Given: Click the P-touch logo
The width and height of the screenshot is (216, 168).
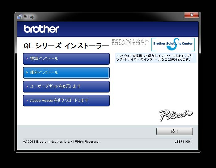Looking at the screenshot, I should (x=176, y=115).
